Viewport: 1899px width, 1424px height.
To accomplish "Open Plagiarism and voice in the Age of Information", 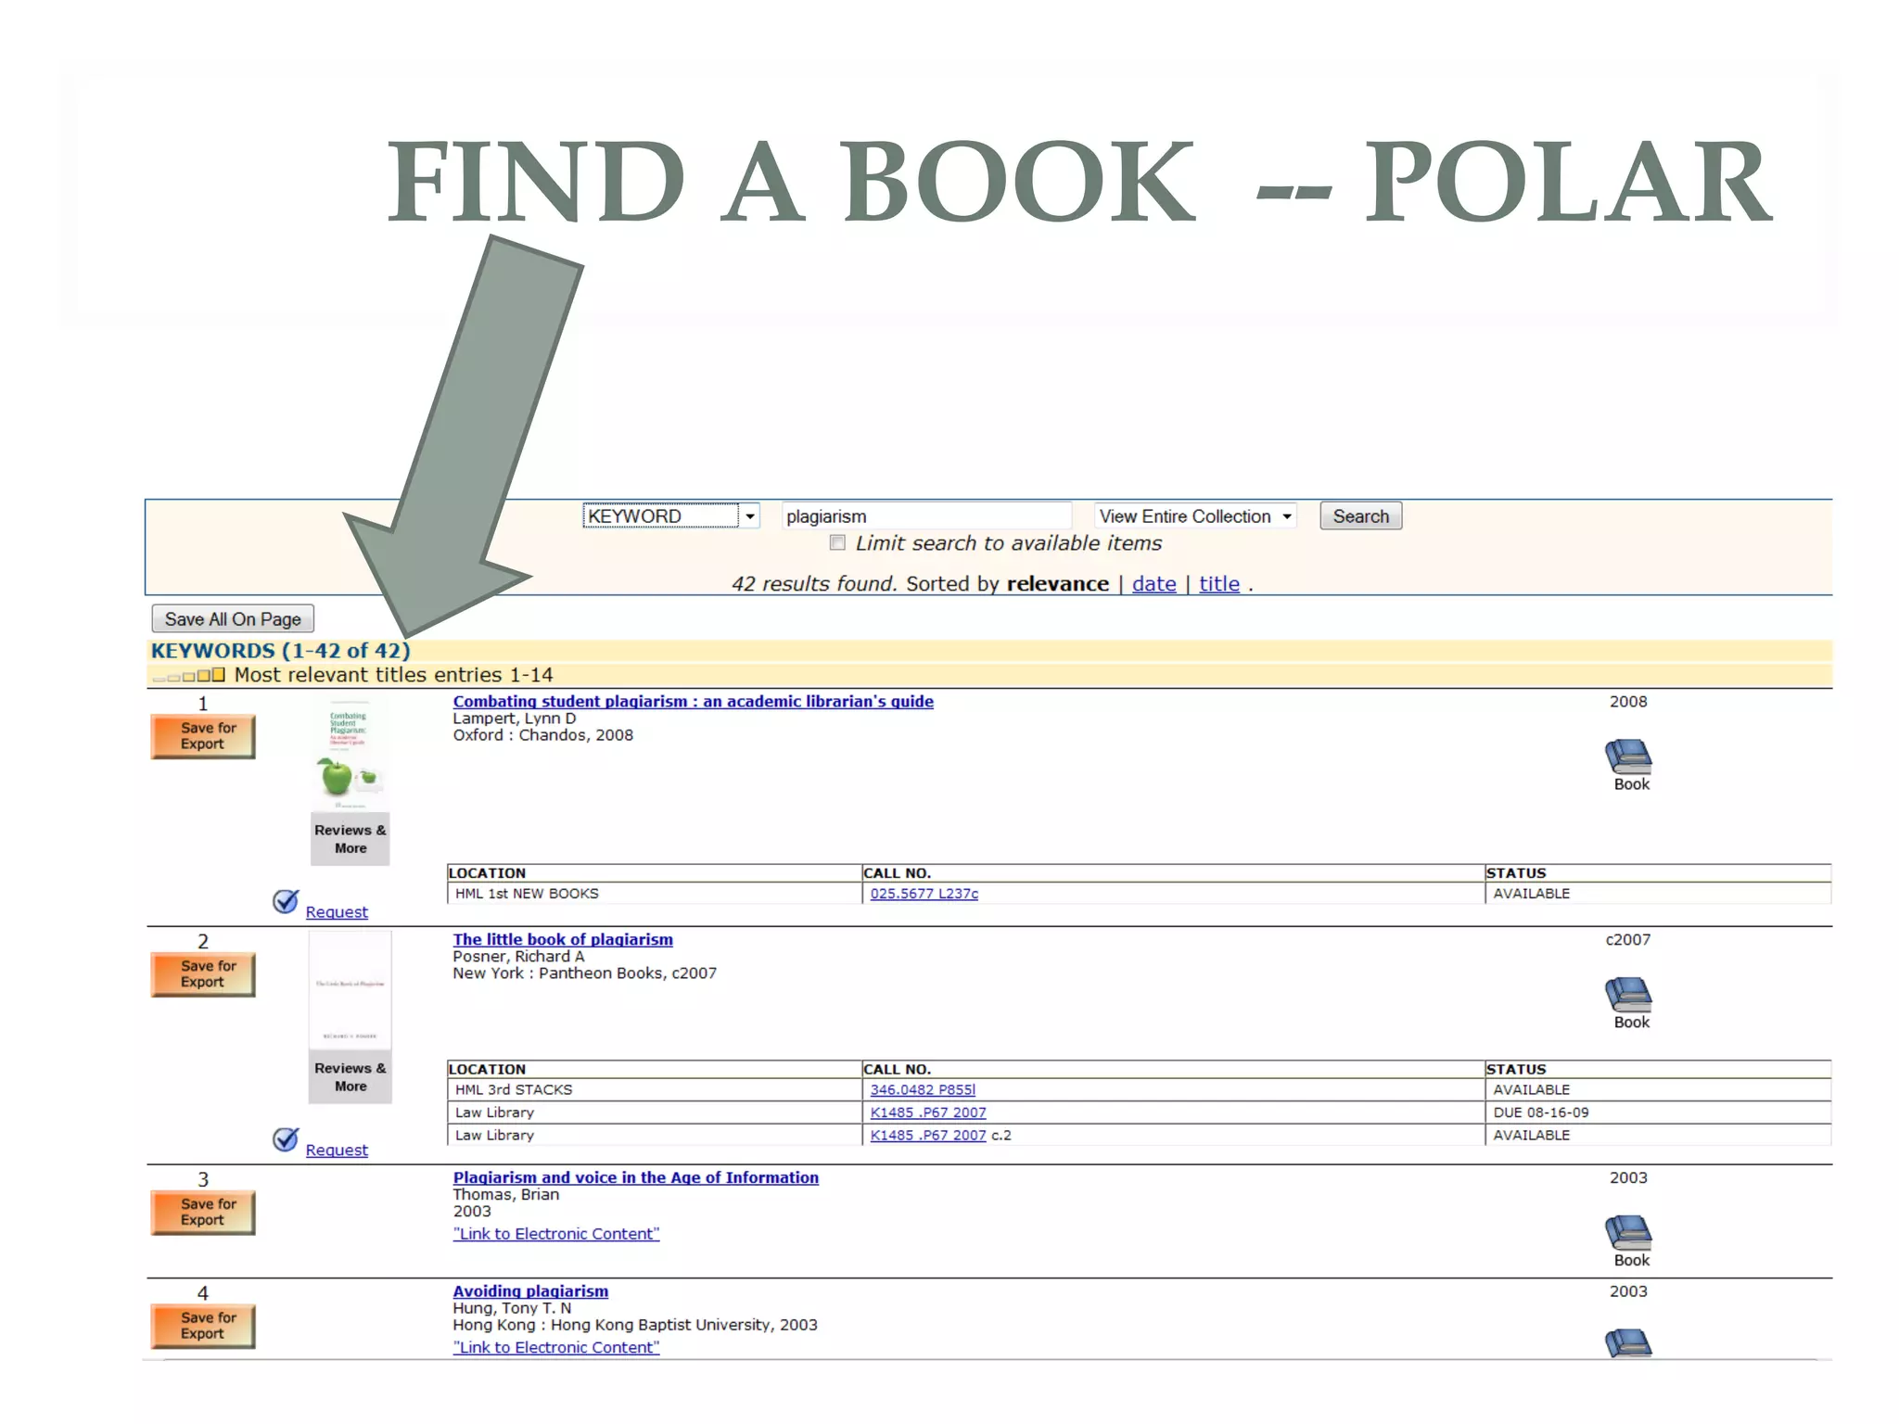I will click(635, 1177).
